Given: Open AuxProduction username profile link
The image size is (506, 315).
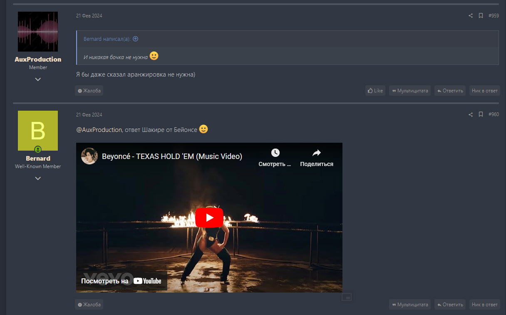Looking at the screenshot, I should (x=38, y=60).
